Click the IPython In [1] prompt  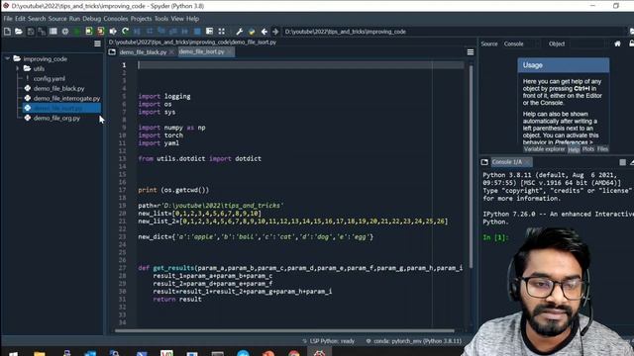495,237
